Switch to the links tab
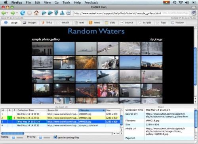This screenshot has width=198, height=144. [47, 23]
